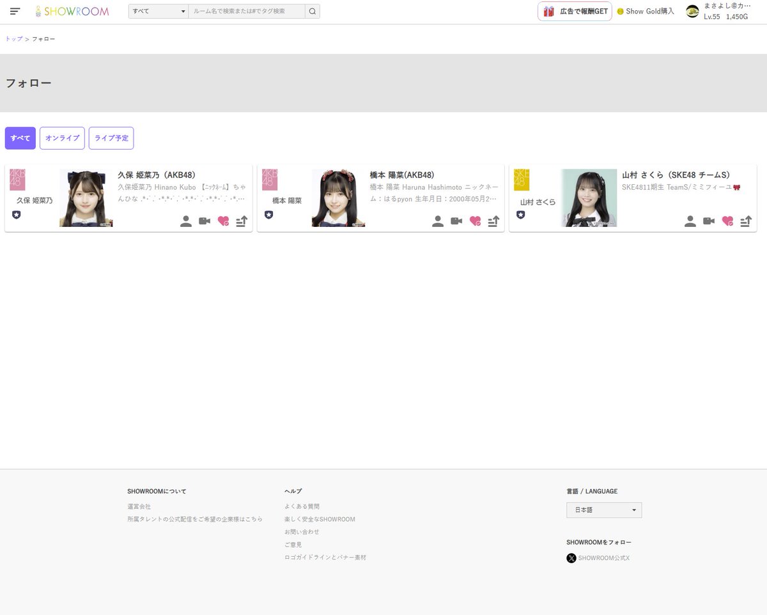The image size is (767, 615).
Task: Go to SHOWROOM home via logo
Action: tap(72, 12)
